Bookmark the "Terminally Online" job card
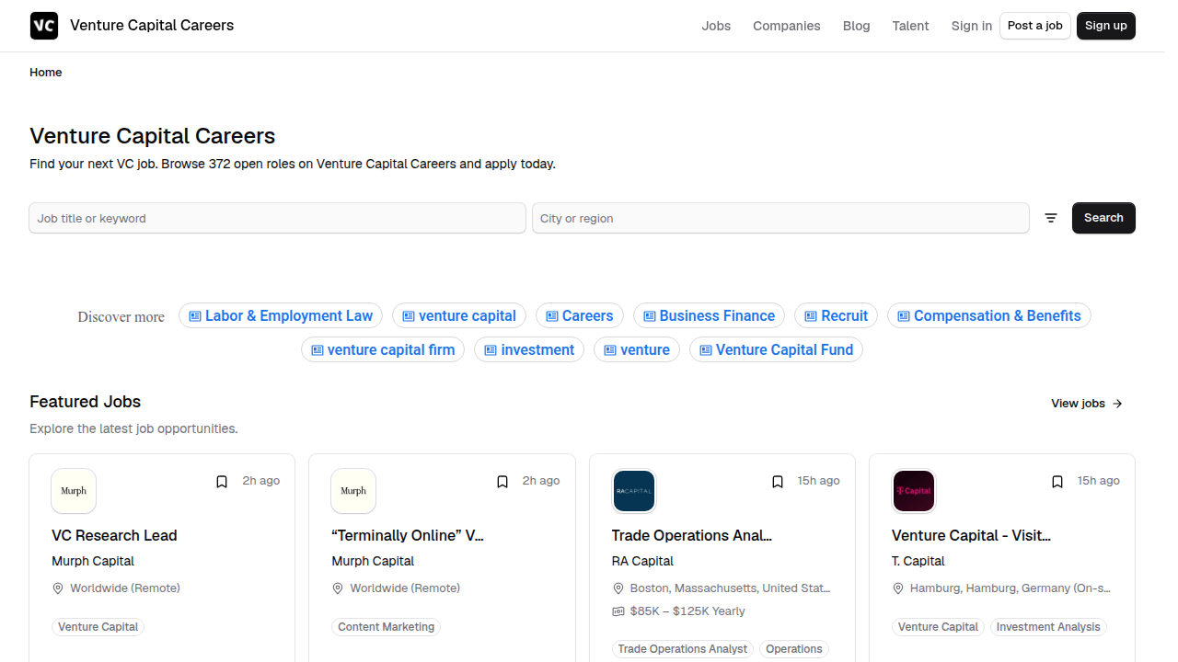The image size is (1178, 662). tap(502, 482)
